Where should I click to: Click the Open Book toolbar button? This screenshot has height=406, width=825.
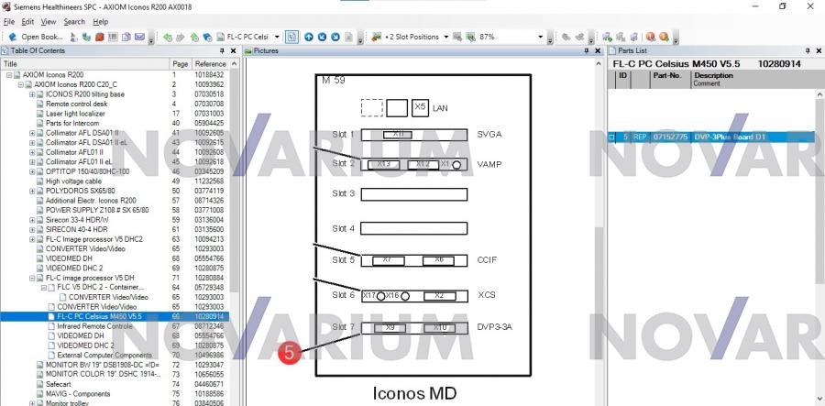pyautogui.click(x=35, y=37)
